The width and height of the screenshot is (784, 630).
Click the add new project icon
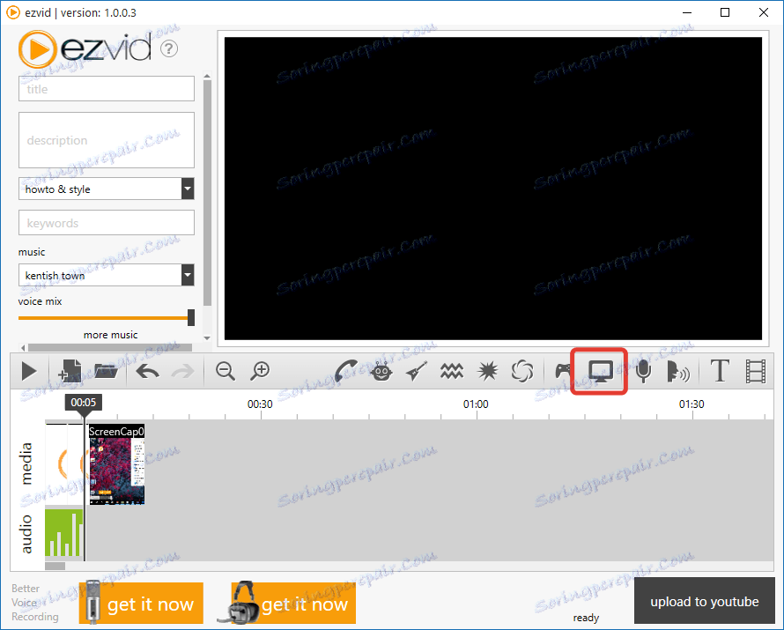(70, 371)
